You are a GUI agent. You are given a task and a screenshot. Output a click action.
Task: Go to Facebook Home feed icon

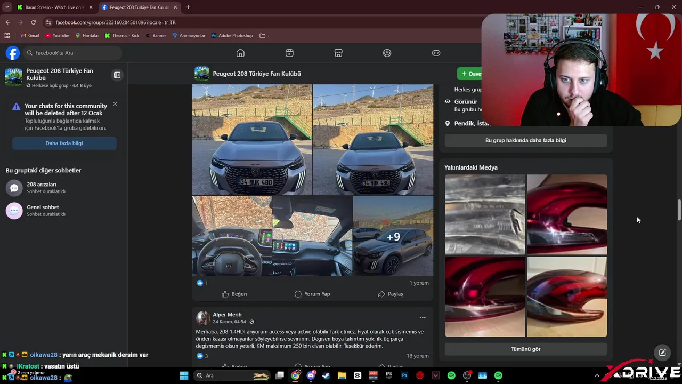[x=240, y=53]
